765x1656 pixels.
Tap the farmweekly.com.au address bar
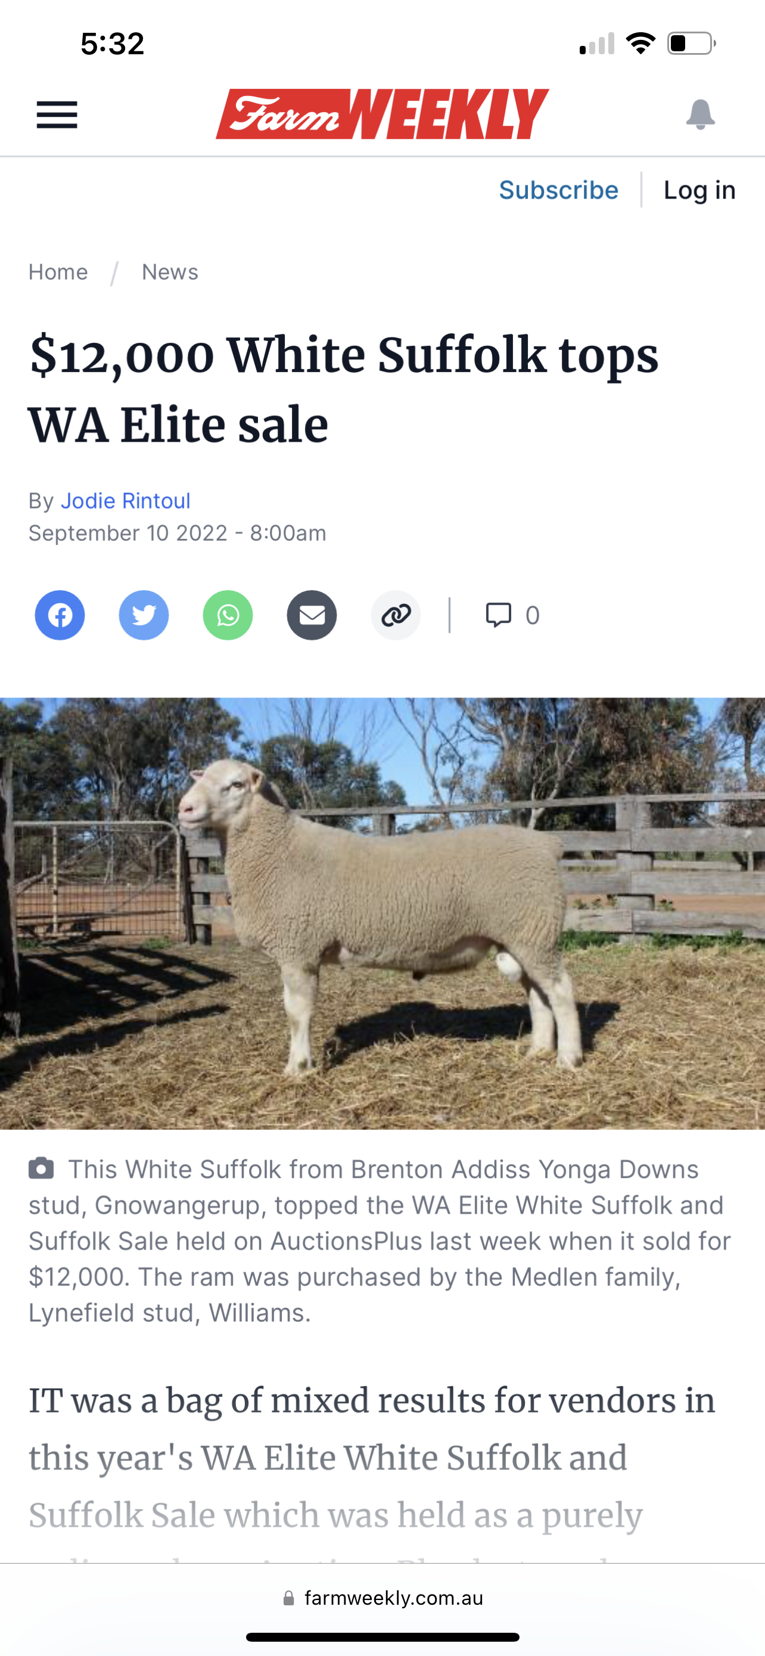(383, 1598)
